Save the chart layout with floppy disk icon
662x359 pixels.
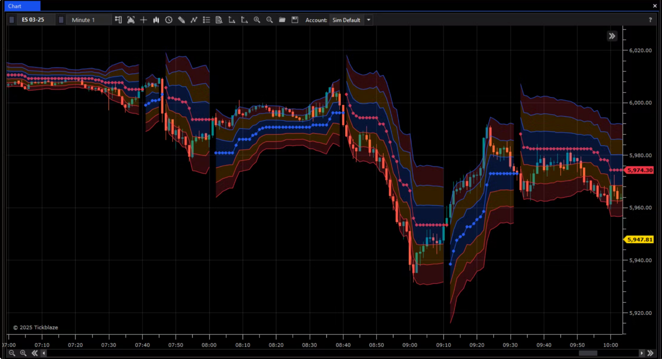294,20
